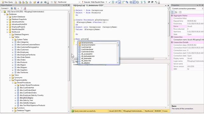Click the 'Query executed successfully.' status text
This screenshot has height=114, width=204.
[85, 111]
